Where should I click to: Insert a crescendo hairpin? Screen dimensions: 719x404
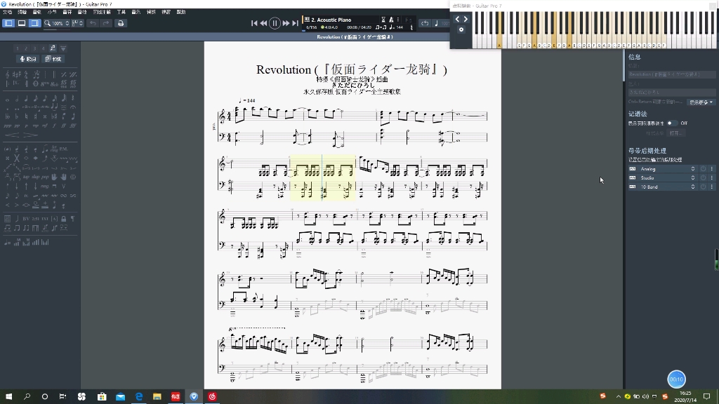point(12,135)
